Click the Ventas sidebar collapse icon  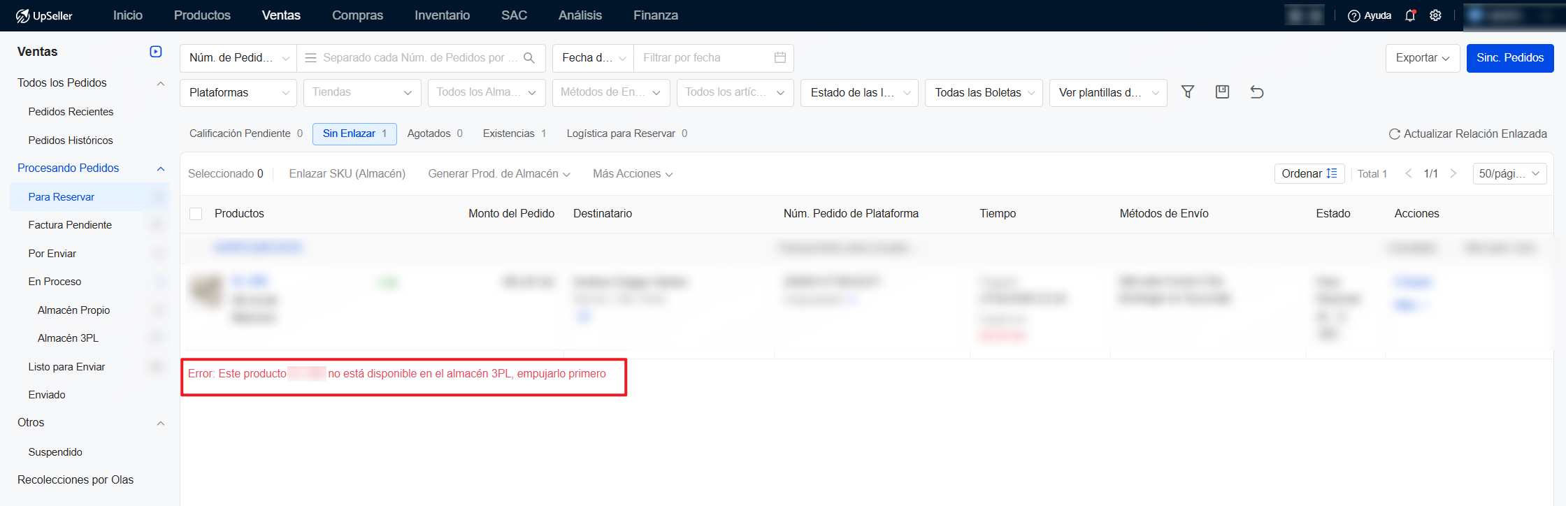tap(156, 52)
